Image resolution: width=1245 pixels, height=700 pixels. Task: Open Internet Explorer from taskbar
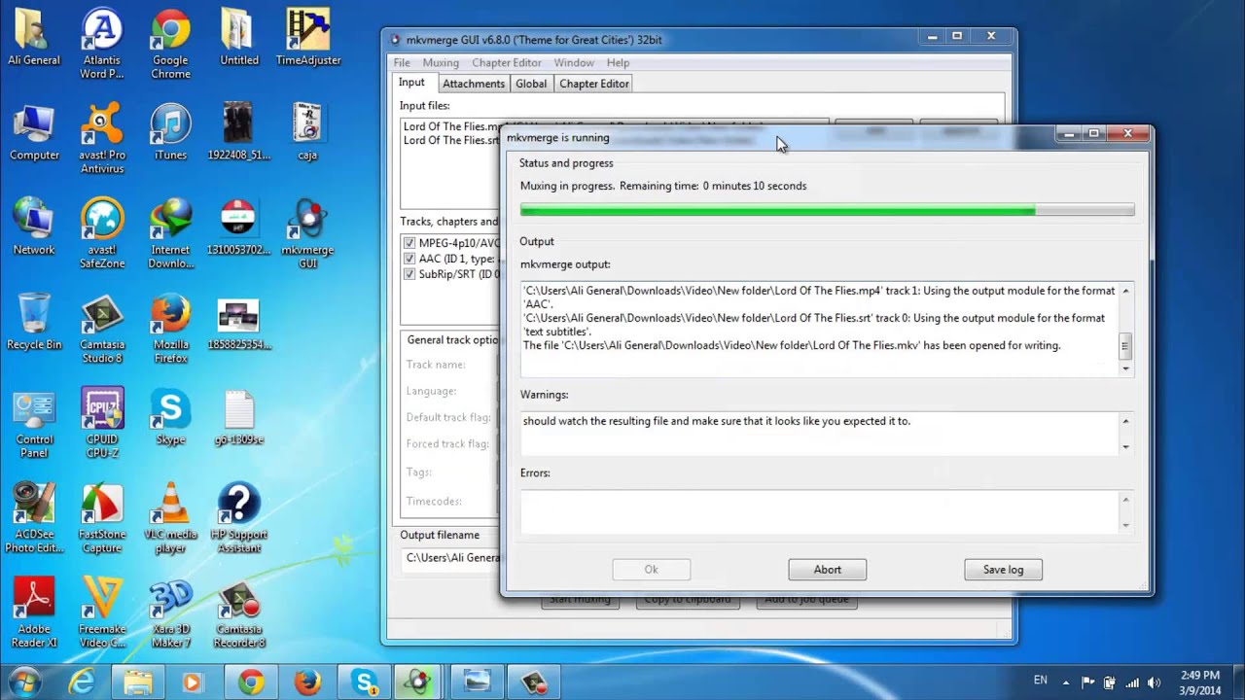tap(82, 682)
